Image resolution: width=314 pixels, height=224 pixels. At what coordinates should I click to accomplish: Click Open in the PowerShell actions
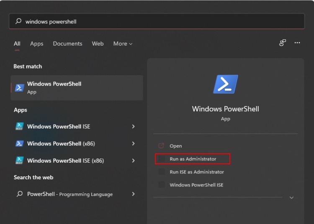tap(176, 146)
